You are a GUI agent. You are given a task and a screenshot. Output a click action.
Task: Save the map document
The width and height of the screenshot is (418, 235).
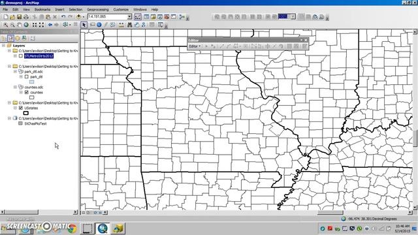coord(19,17)
